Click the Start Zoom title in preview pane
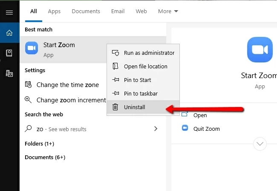The height and width of the screenshot is (191, 277). (x=259, y=76)
